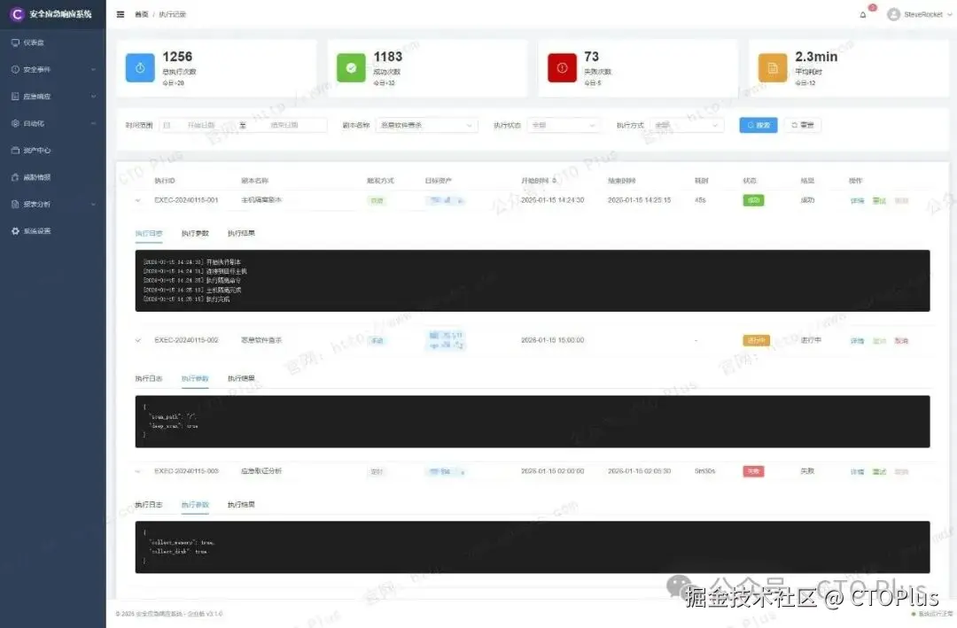957x628 pixels.
Task: Expand the 自动化 sidebar chevron
Action: (93, 123)
